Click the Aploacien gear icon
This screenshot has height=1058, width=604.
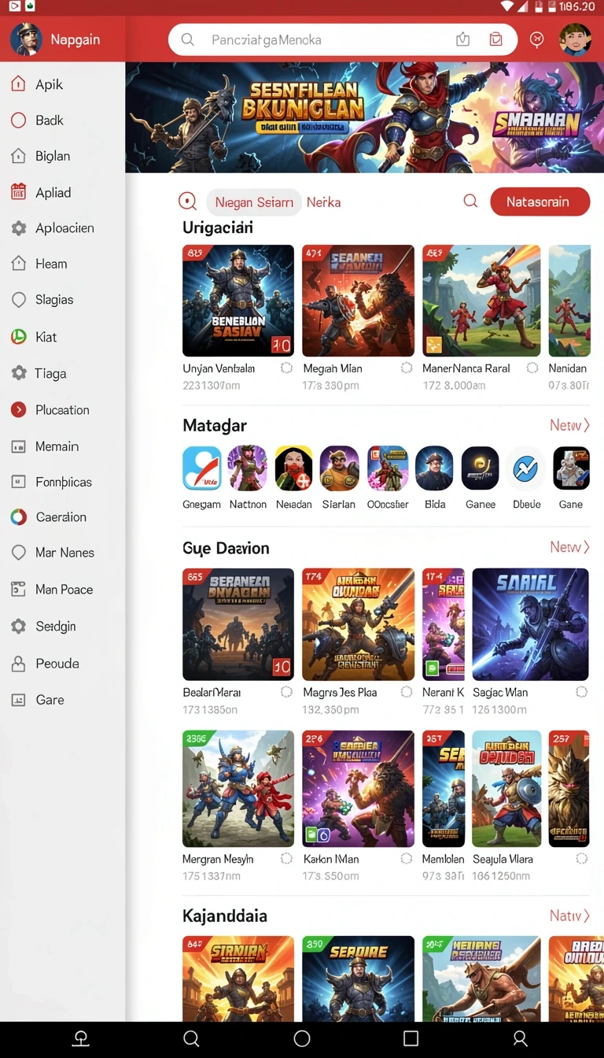[18, 228]
